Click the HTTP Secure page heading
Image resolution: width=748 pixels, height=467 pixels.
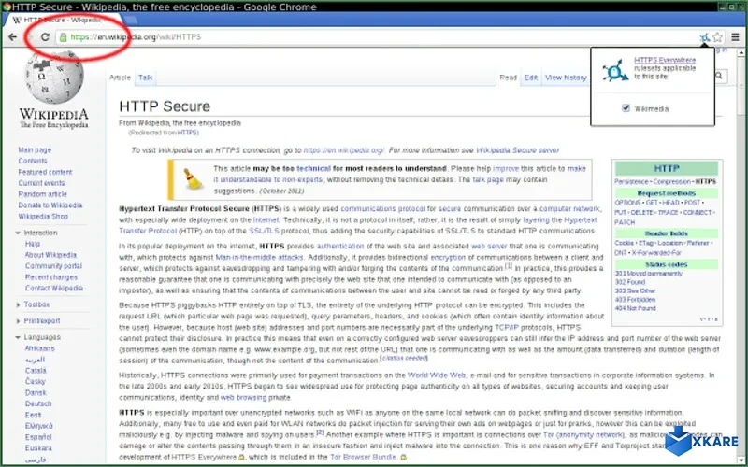click(165, 106)
